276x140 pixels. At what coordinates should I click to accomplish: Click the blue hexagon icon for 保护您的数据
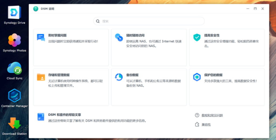(197, 77)
